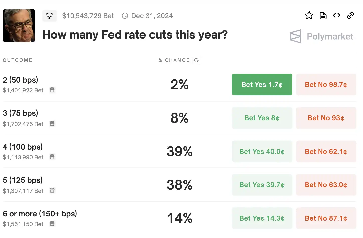Copy market link via chain icon
The width and height of the screenshot is (363, 238).
(350, 16)
